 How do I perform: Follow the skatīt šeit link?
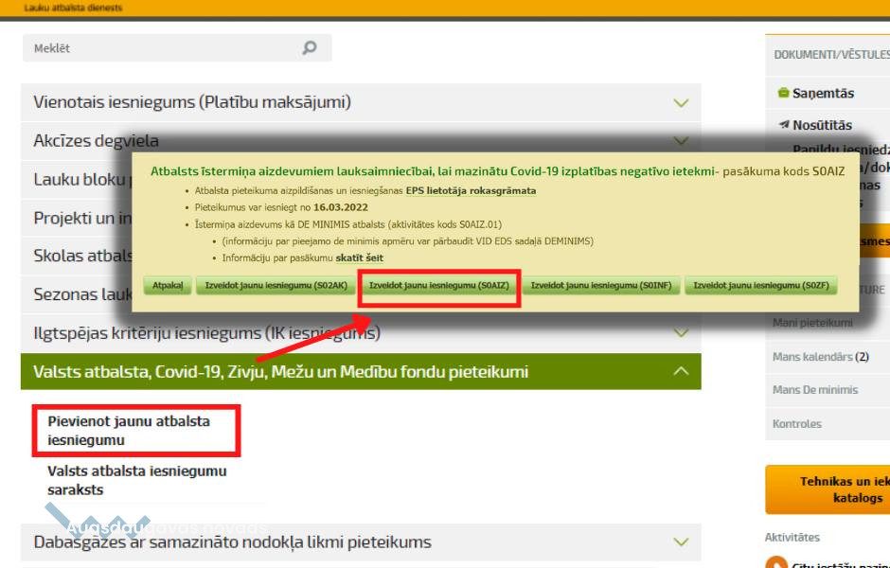[x=359, y=257]
